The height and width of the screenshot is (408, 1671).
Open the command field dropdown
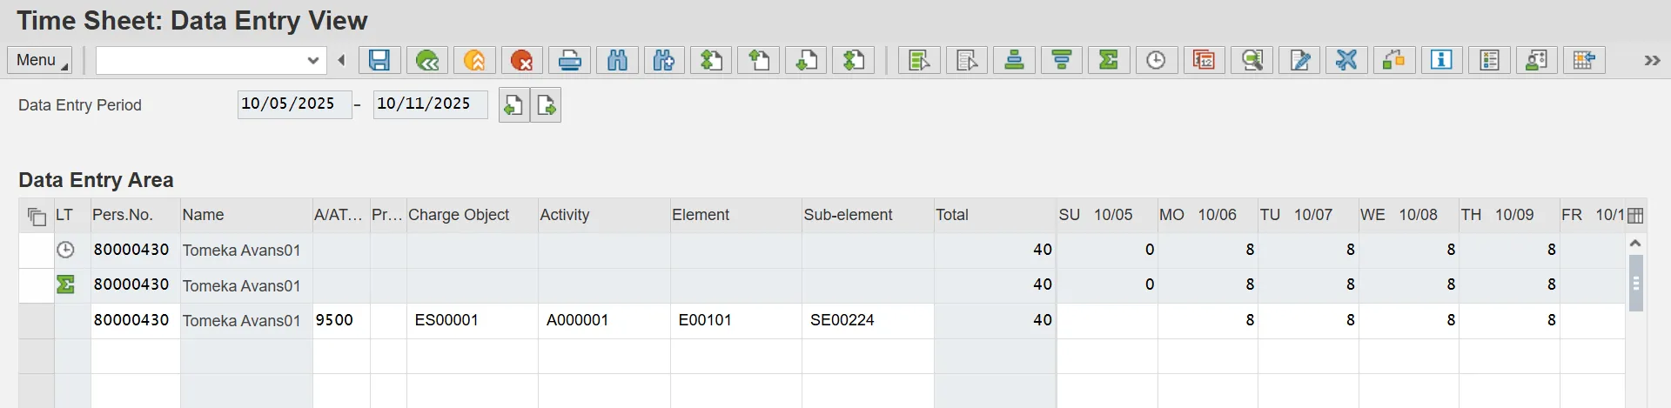coord(313,60)
